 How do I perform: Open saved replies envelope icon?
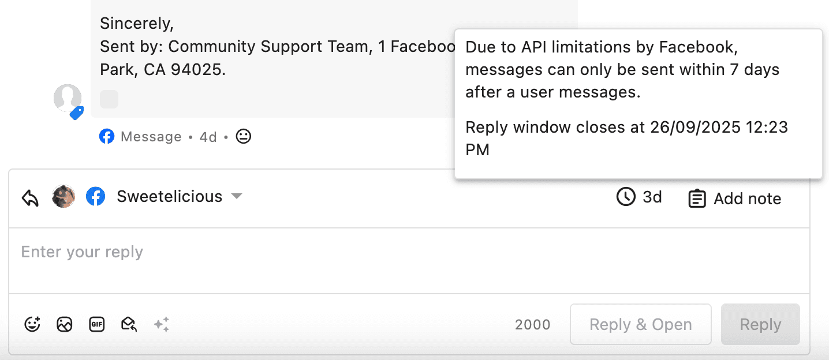(128, 324)
